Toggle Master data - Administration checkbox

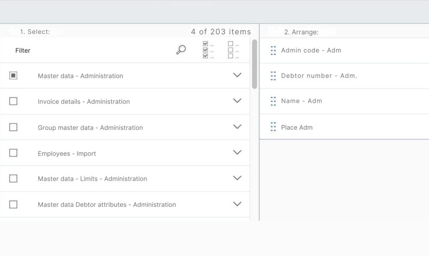click(x=13, y=76)
